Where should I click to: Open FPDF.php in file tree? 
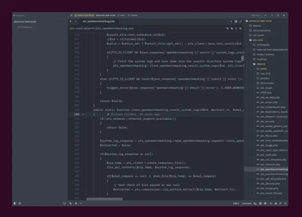click(x=264, y=93)
